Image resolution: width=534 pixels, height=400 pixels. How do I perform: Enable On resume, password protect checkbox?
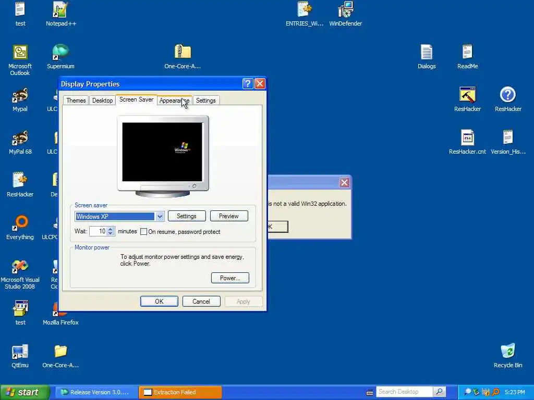143,232
